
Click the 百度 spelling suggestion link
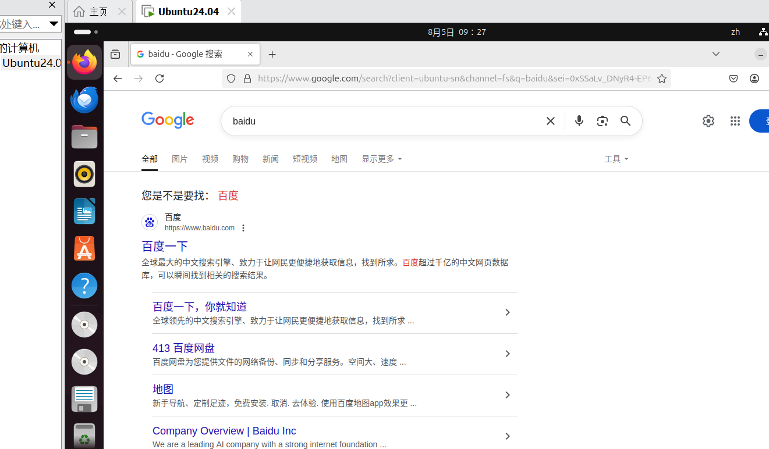pos(228,195)
